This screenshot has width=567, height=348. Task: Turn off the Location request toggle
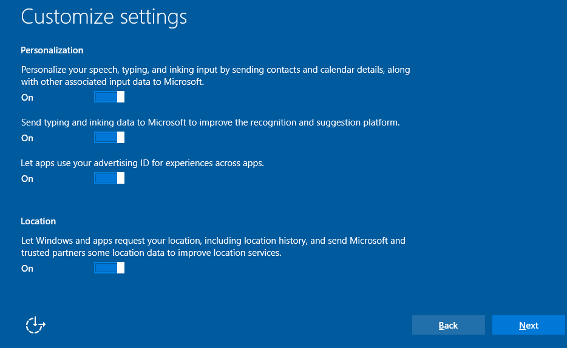point(109,268)
